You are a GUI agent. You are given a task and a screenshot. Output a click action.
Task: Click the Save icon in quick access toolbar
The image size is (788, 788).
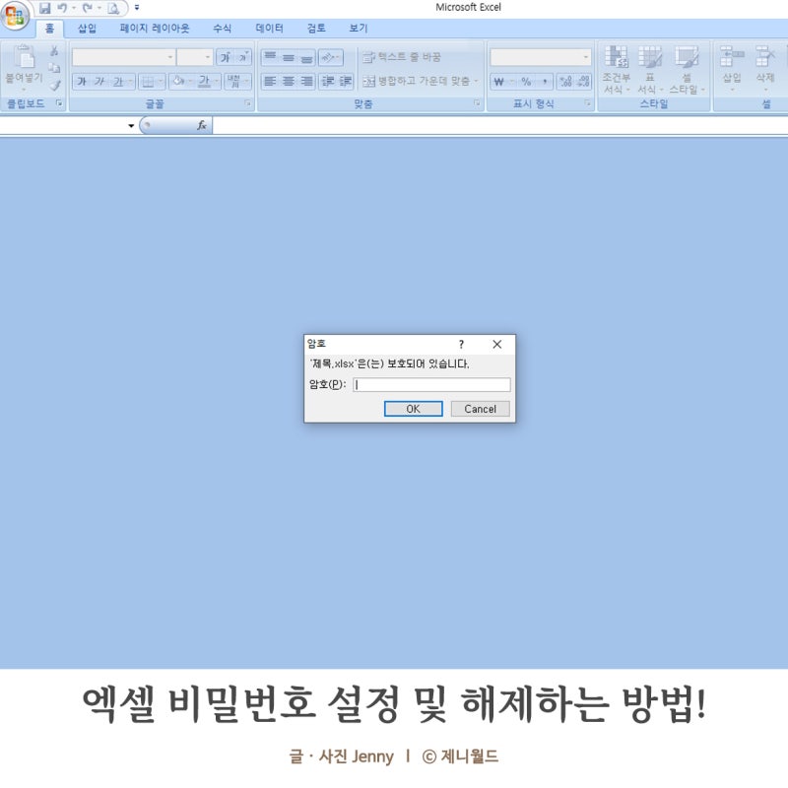pos(45,8)
